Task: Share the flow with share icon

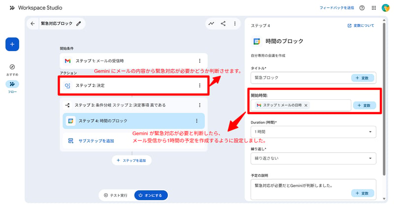Action: (223, 24)
